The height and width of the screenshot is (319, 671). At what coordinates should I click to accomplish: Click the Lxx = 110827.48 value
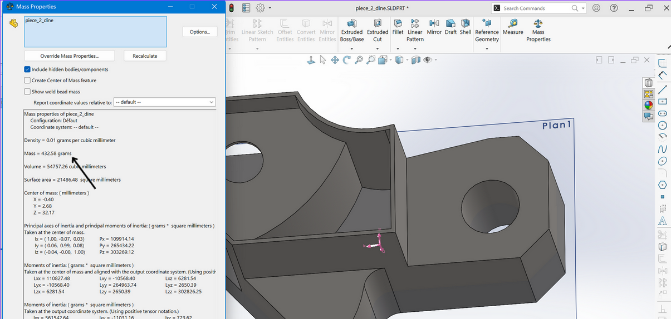click(52, 278)
